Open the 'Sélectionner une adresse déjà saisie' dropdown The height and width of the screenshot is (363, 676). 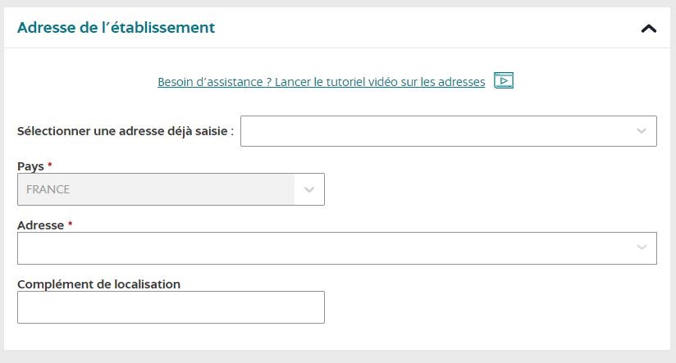[x=435, y=131]
